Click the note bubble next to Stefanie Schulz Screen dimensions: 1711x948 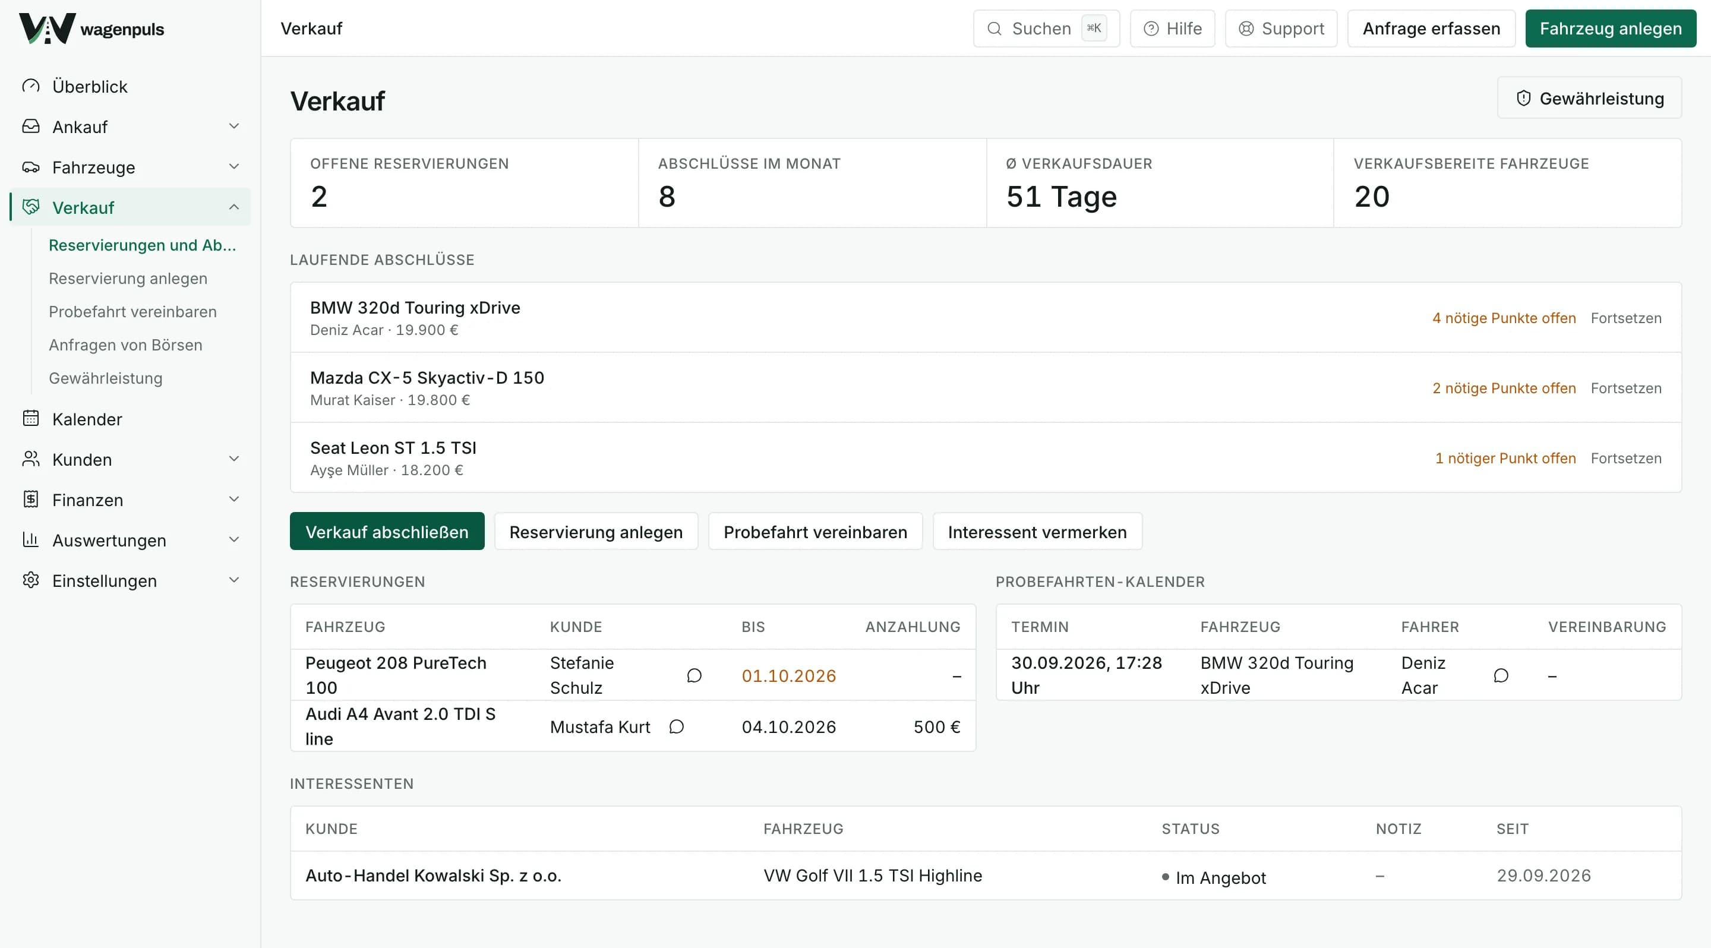(694, 675)
